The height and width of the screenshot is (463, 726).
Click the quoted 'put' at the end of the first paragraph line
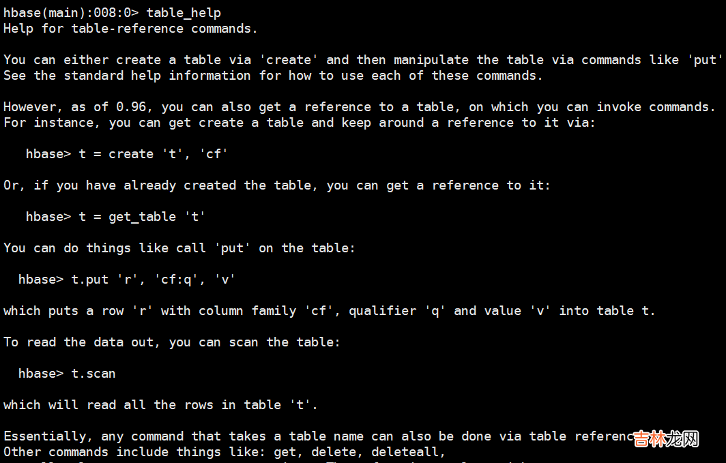tap(704, 59)
